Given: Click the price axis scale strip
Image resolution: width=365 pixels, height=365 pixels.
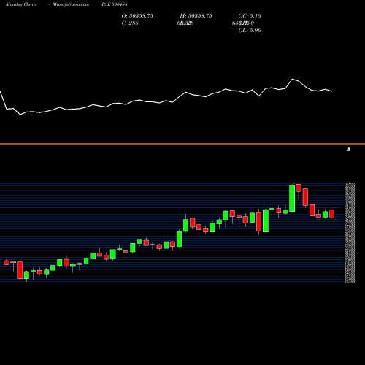Looking at the screenshot, I should click(x=350, y=232).
